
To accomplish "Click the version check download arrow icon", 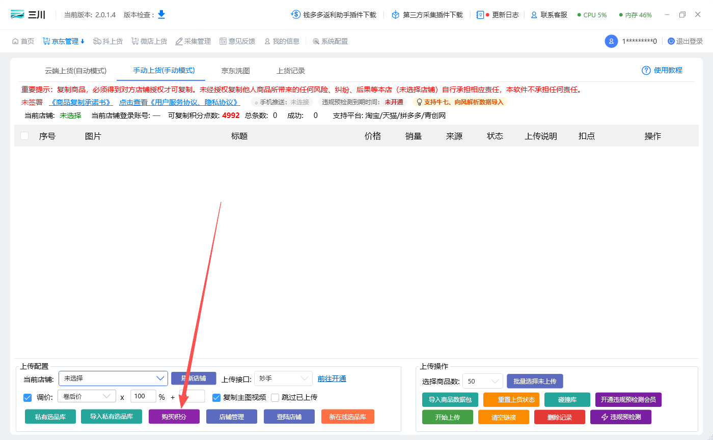I will point(161,15).
